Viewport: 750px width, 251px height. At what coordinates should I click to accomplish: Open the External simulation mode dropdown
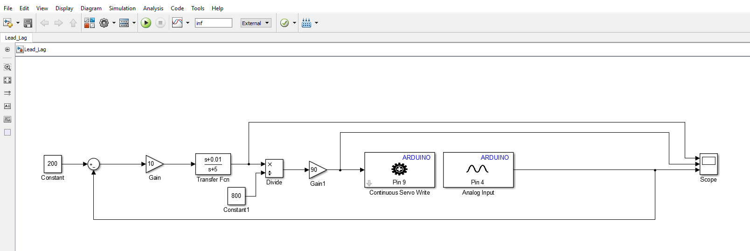coord(256,23)
